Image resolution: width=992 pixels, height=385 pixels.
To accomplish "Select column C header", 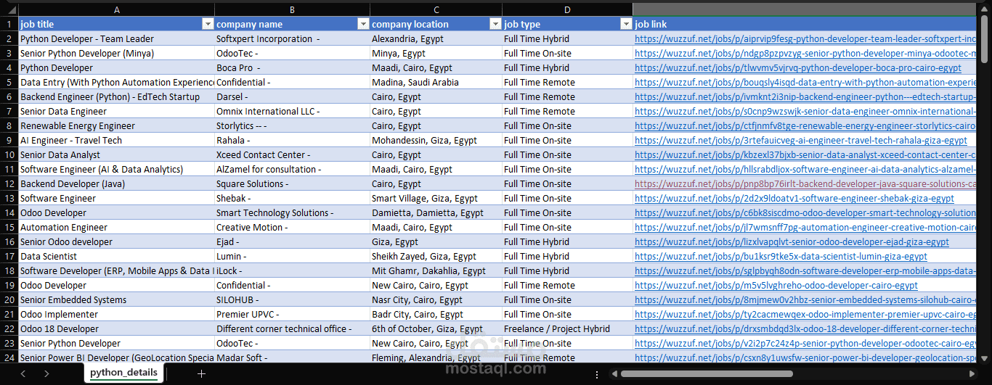I will [436, 9].
